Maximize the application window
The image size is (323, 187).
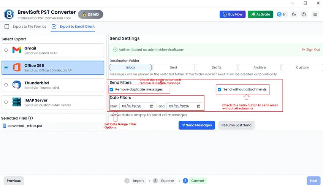[x=305, y=3]
